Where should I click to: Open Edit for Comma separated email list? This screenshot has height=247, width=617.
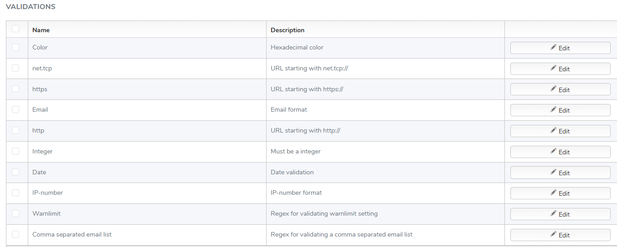pos(560,235)
